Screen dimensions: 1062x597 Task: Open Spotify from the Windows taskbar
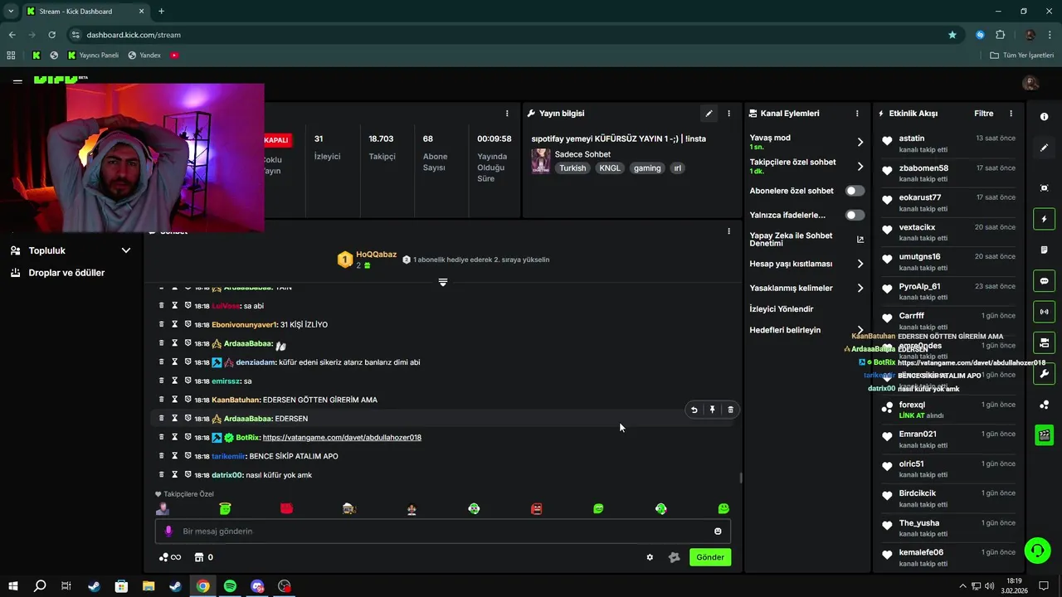point(230,586)
